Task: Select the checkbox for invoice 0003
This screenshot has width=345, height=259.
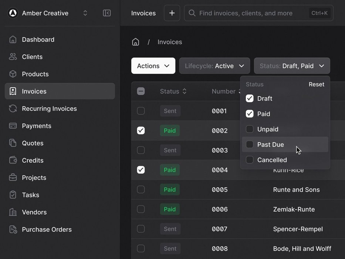Action: tap(141, 150)
